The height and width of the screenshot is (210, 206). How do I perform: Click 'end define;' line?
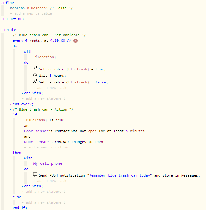(x=13, y=19)
